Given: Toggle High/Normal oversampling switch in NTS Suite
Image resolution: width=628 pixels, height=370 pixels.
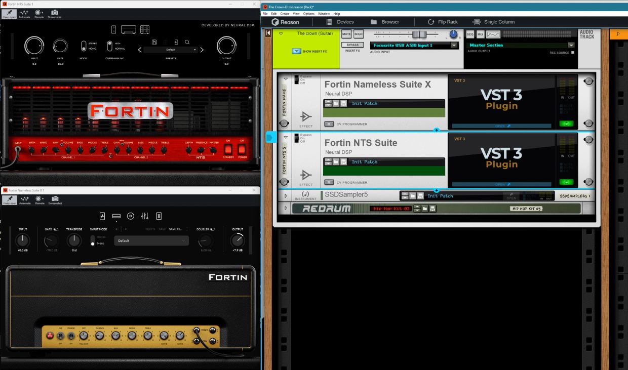Looking at the screenshot, I should coord(109,46).
